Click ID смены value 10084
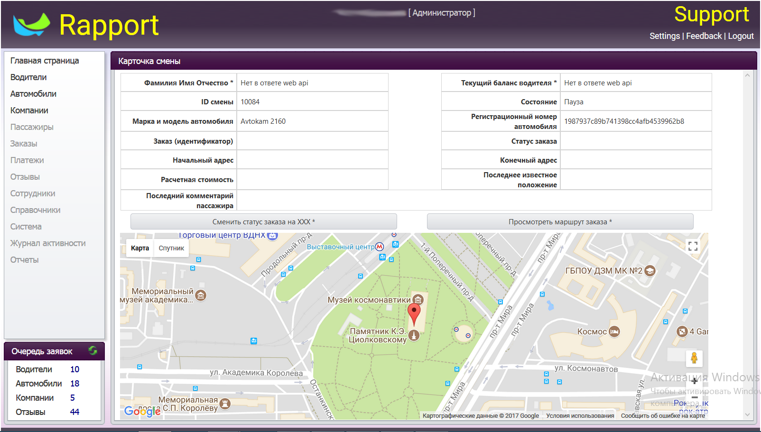 coord(250,102)
